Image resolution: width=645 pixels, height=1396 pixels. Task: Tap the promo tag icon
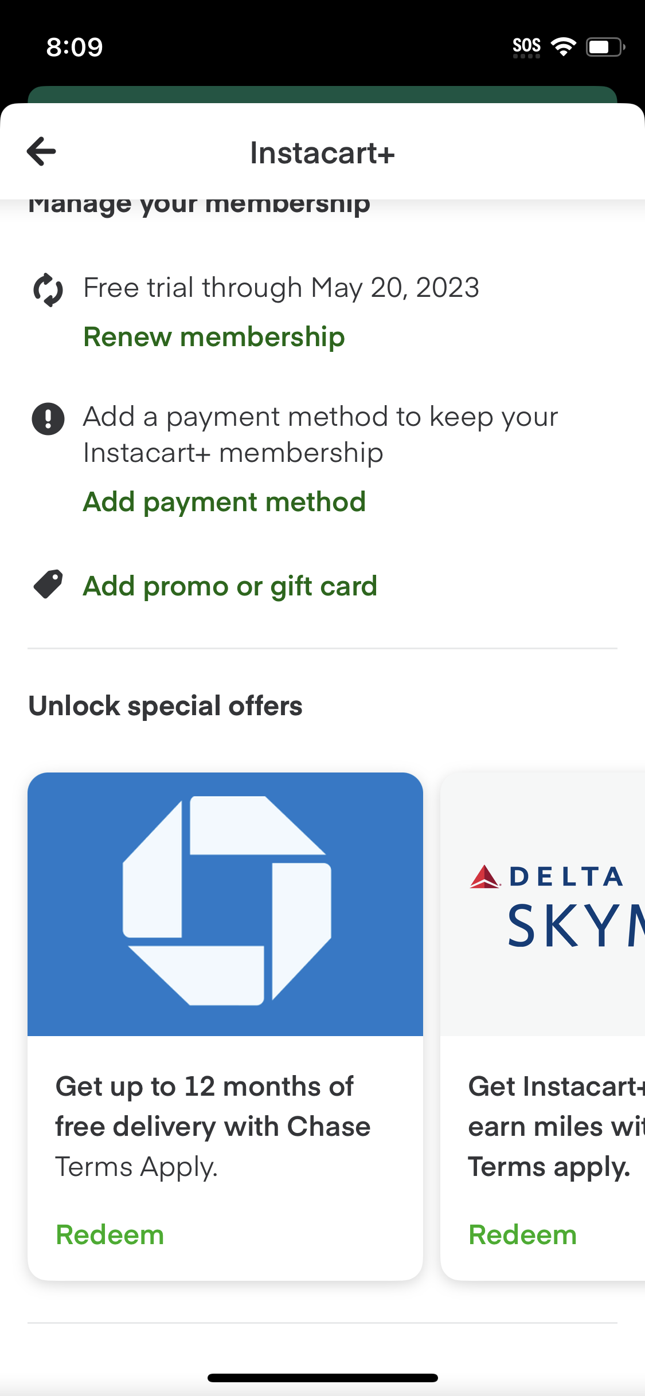point(48,585)
